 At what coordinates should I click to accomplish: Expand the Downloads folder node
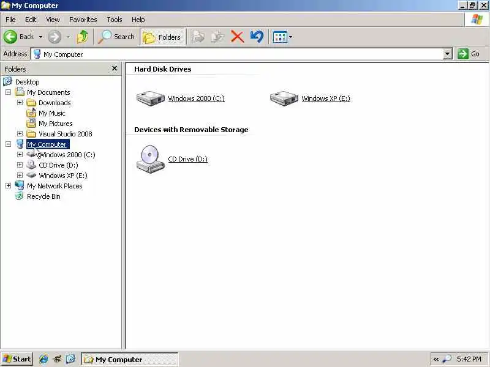point(20,103)
